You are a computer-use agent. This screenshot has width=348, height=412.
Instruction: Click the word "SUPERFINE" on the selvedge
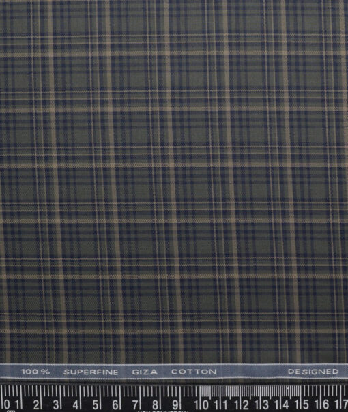pyautogui.click(x=91, y=372)
